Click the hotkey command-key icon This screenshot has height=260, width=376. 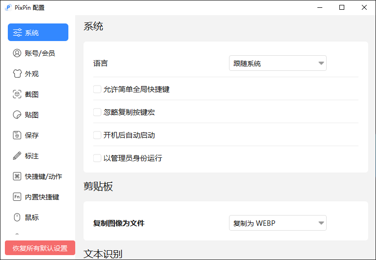pos(17,176)
